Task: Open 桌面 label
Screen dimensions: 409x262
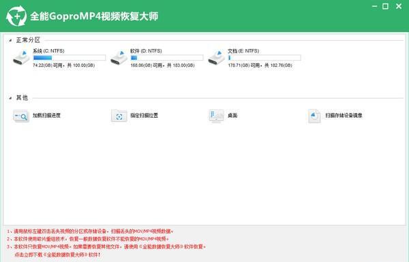Action: tap(232, 116)
